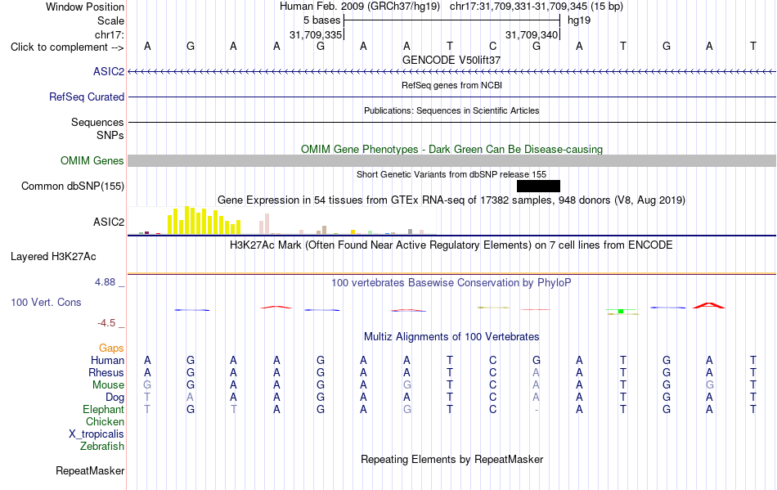Click the -4.5 PhyloP scale value

click(106, 323)
